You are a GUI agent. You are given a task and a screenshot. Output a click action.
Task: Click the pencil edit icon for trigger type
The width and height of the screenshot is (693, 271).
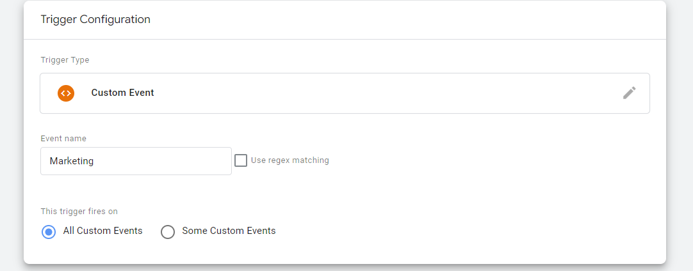(629, 93)
